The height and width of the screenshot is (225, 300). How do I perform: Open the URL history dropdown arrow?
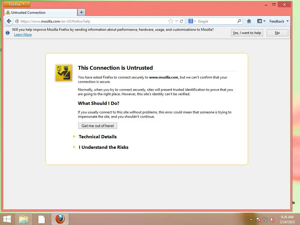[x=176, y=21]
